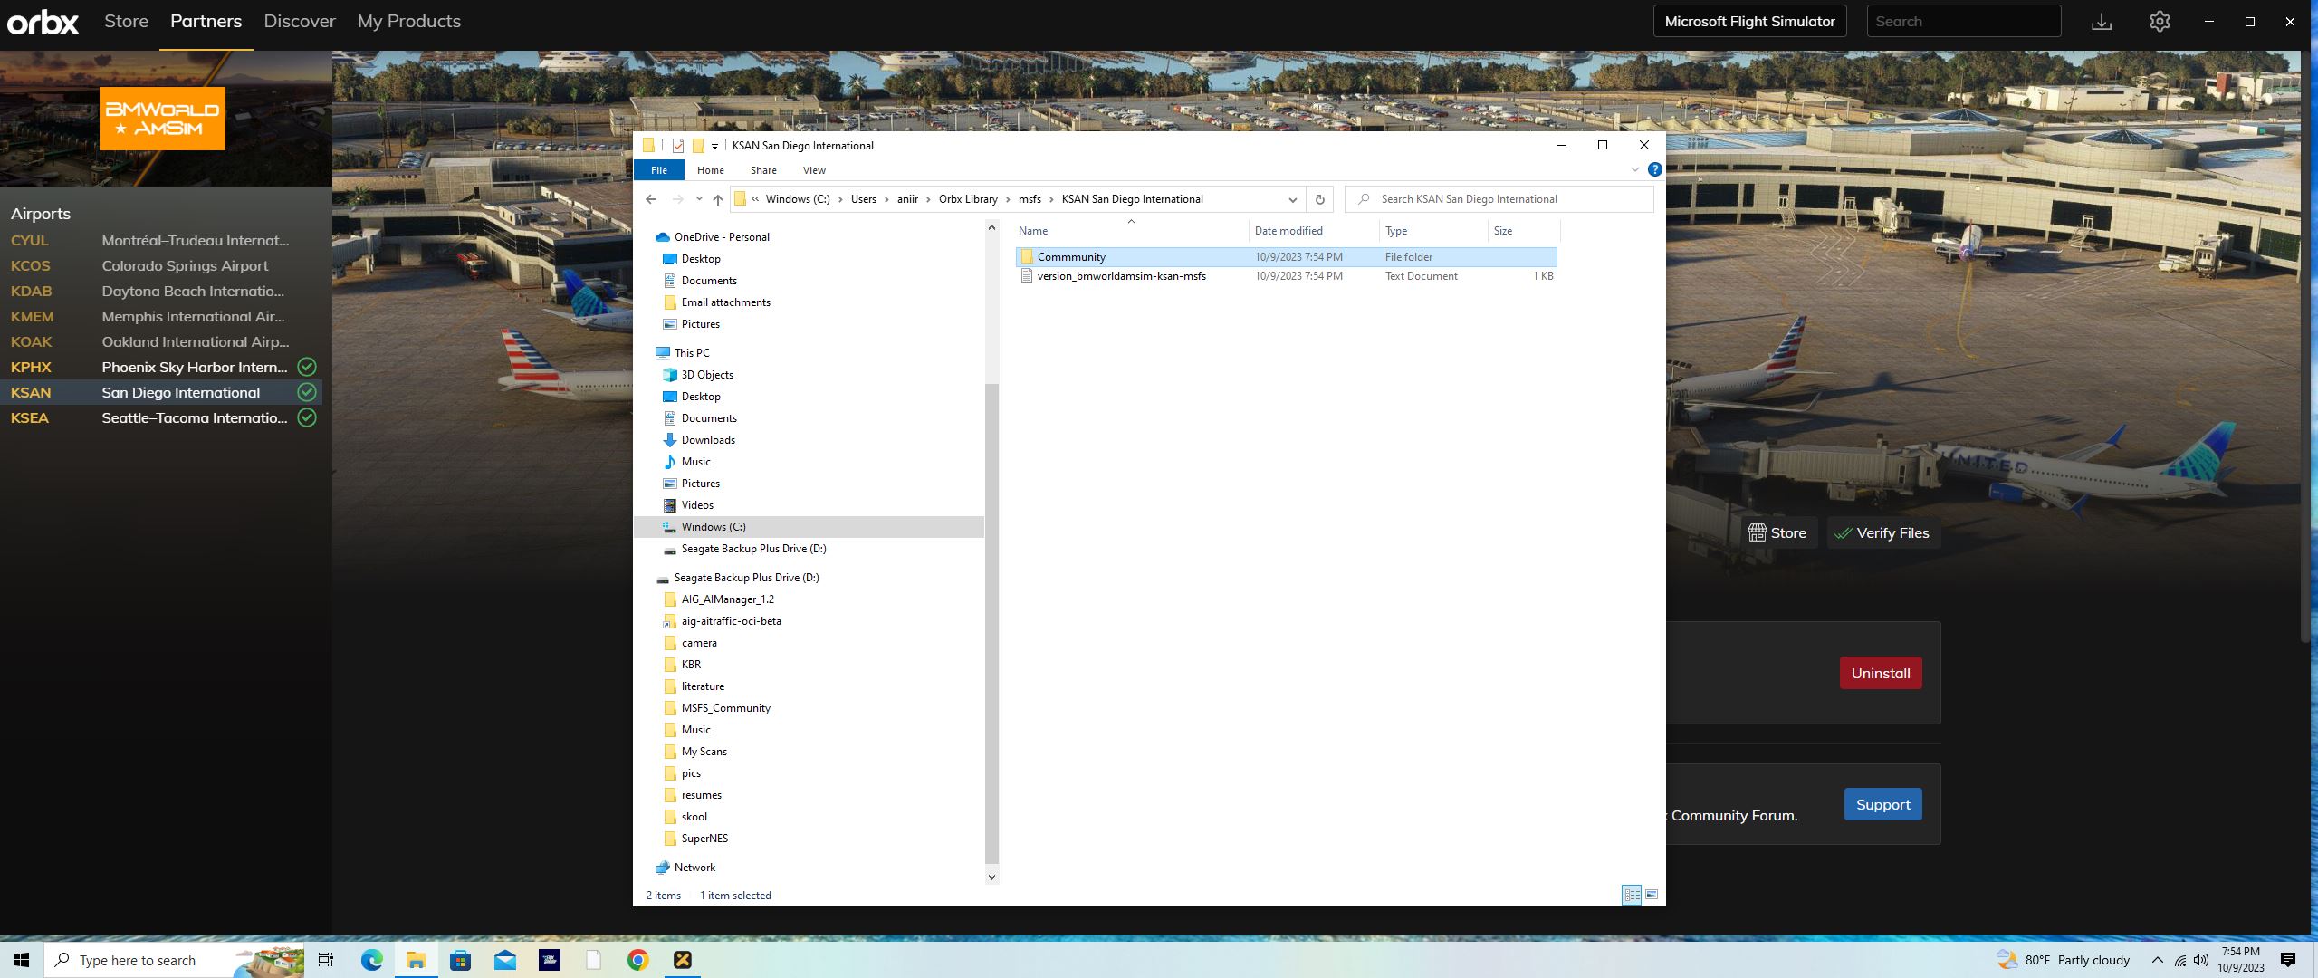Image resolution: width=2318 pixels, height=978 pixels.
Task: Click Orbx Library in address path
Action: 968,199
